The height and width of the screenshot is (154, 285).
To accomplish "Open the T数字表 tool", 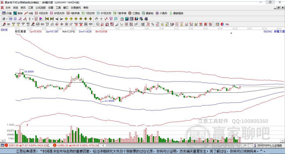I will tap(120, 13).
